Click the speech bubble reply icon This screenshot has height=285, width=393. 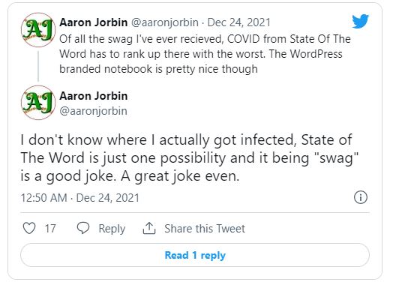click(x=83, y=228)
